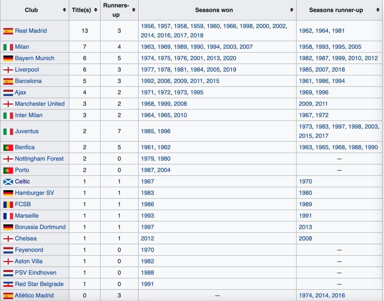The image size is (384, 301).
Task: Click the Portugal flag beside Benfica
Action: (8, 147)
